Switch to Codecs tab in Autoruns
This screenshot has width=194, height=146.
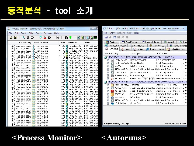coord(111,42)
